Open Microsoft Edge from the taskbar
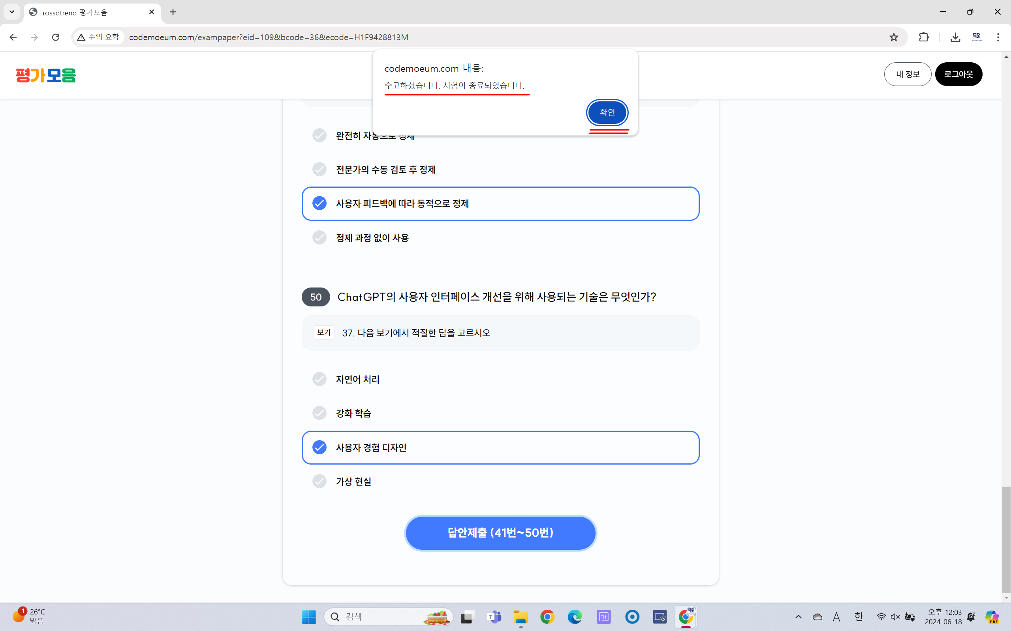The height and width of the screenshot is (631, 1011). click(x=575, y=617)
